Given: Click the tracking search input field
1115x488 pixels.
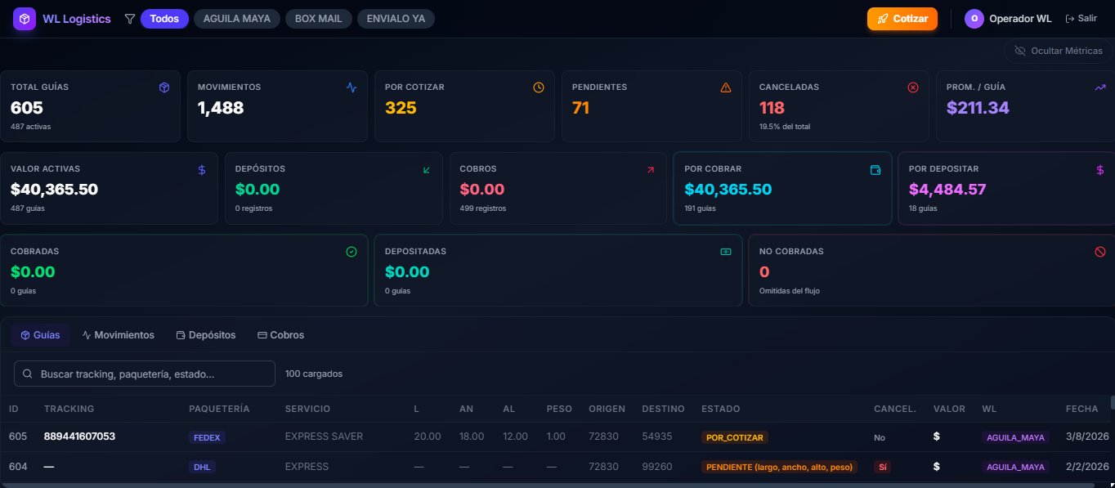Looking at the screenshot, I should pyautogui.click(x=145, y=374).
